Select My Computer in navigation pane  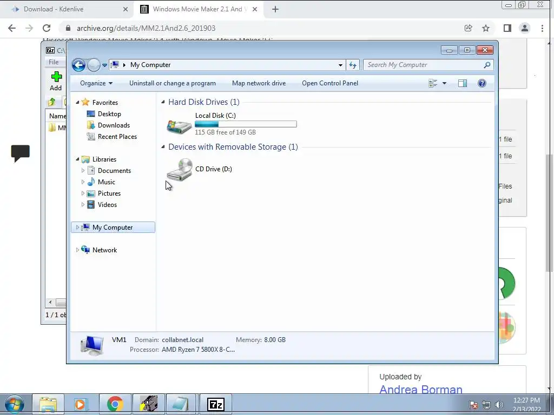[113, 227]
